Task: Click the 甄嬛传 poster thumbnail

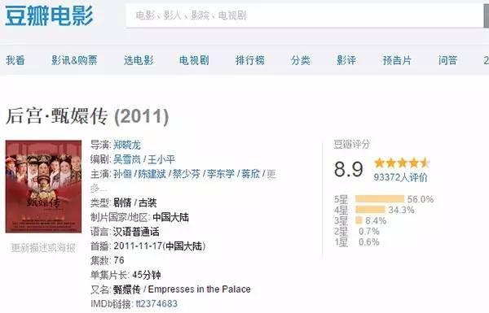Action: [43, 186]
